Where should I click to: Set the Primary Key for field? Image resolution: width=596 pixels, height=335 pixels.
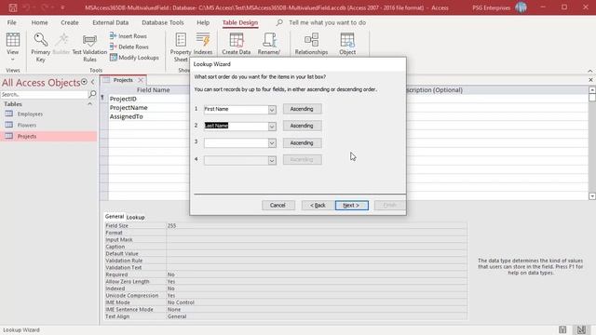(x=40, y=47)
